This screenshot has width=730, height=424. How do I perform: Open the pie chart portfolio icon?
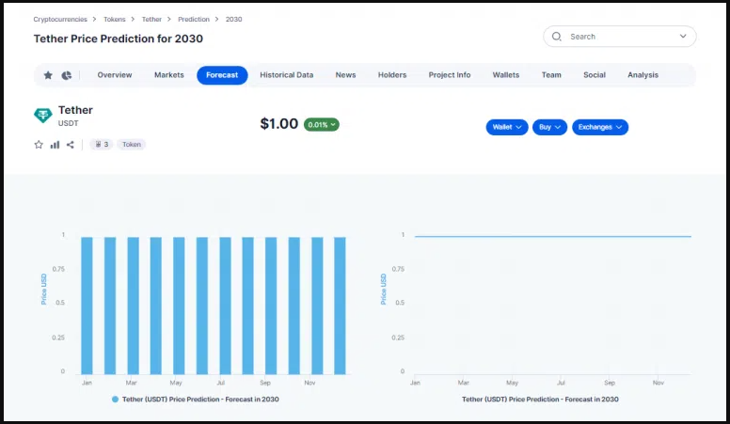pyautogui.click(x=67, y=75)
